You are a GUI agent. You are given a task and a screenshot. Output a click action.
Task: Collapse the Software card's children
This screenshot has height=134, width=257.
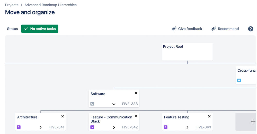coord(114,104)
